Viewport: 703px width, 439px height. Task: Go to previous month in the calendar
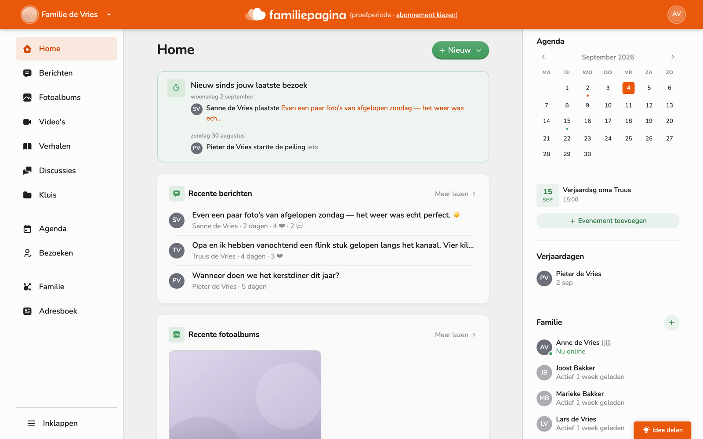(544, 57)
